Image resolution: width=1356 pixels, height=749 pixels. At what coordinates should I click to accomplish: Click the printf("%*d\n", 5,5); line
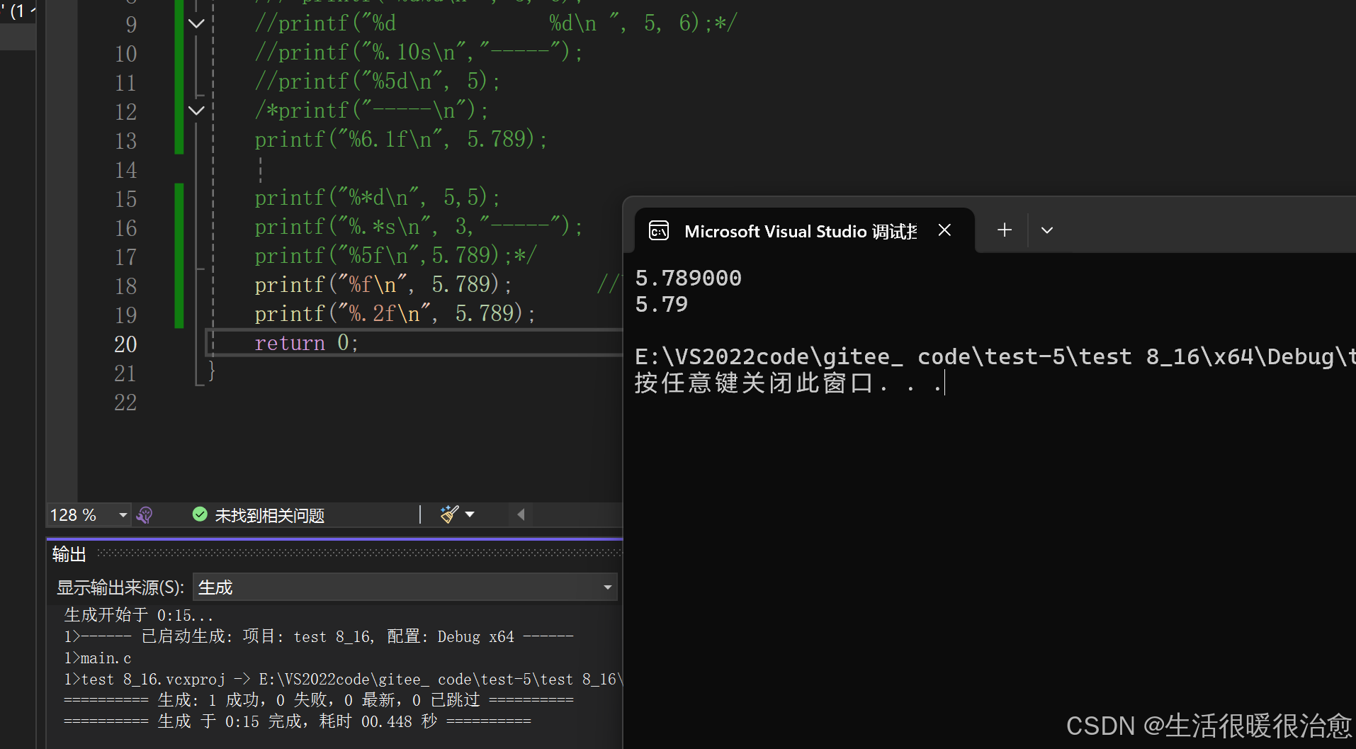click(377, 198)
